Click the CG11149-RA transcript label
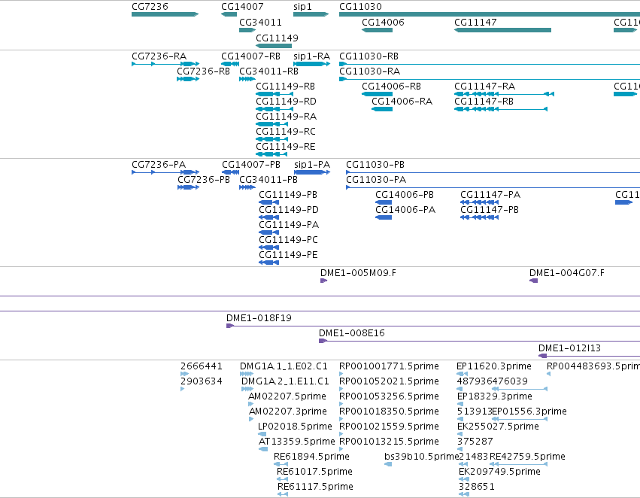Screen dimensions: 640x498 286,117
